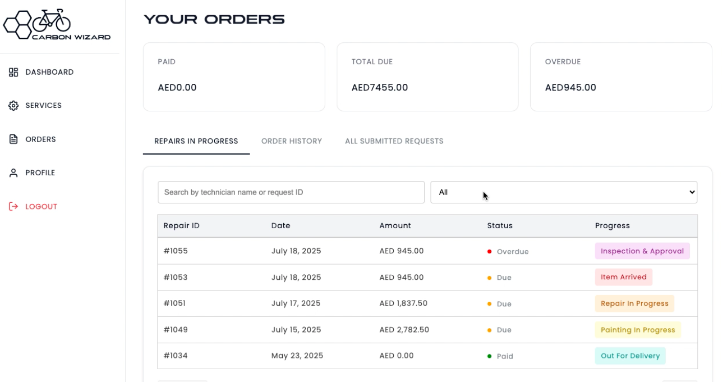Select the Orders document icon
The height and width of the screenshot is (382, 723).
point(13,139)
